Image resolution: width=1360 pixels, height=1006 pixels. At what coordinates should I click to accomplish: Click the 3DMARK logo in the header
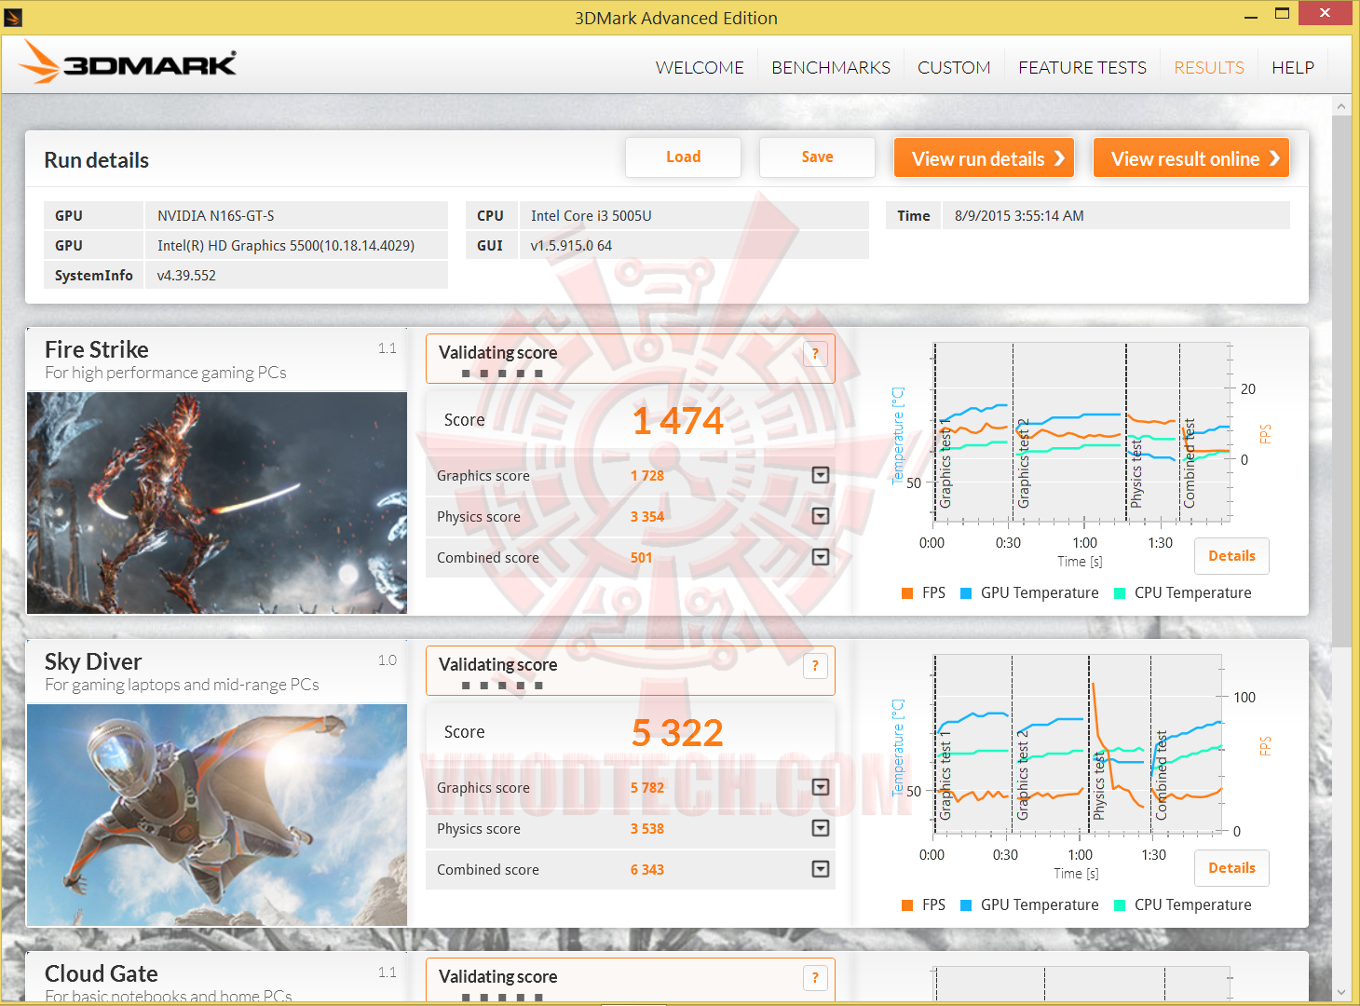coord(128,62)
